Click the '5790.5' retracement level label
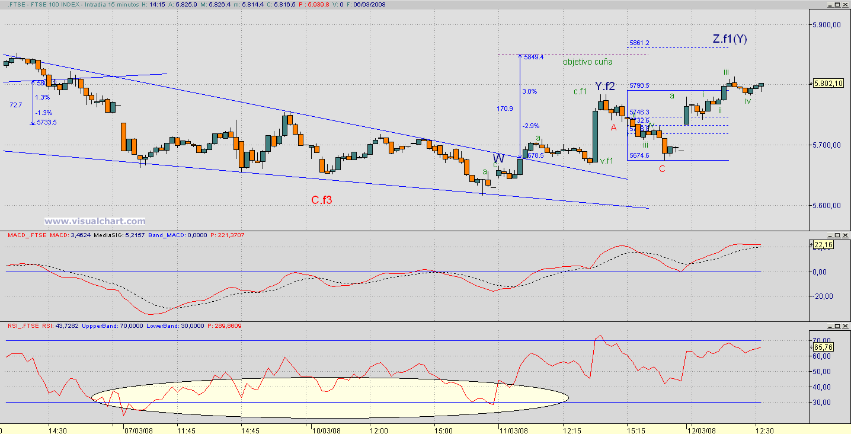This screenshot has height=434, width=851. tap(639, 85)
